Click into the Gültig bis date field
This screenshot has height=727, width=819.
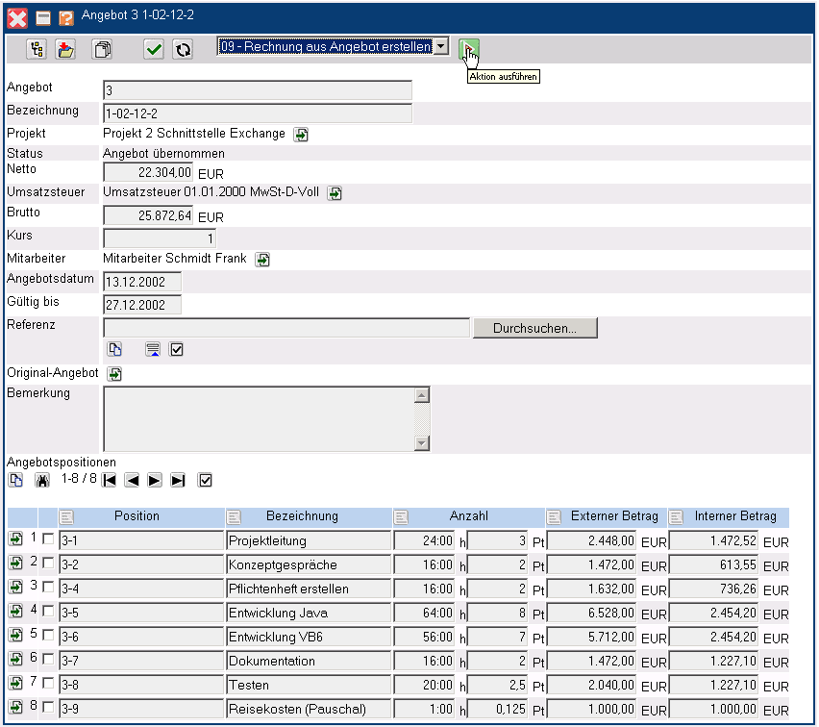pos(141,305)
